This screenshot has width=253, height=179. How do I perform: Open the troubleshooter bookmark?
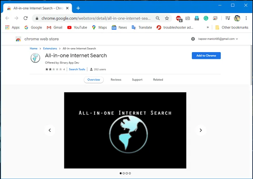point(175,27)
